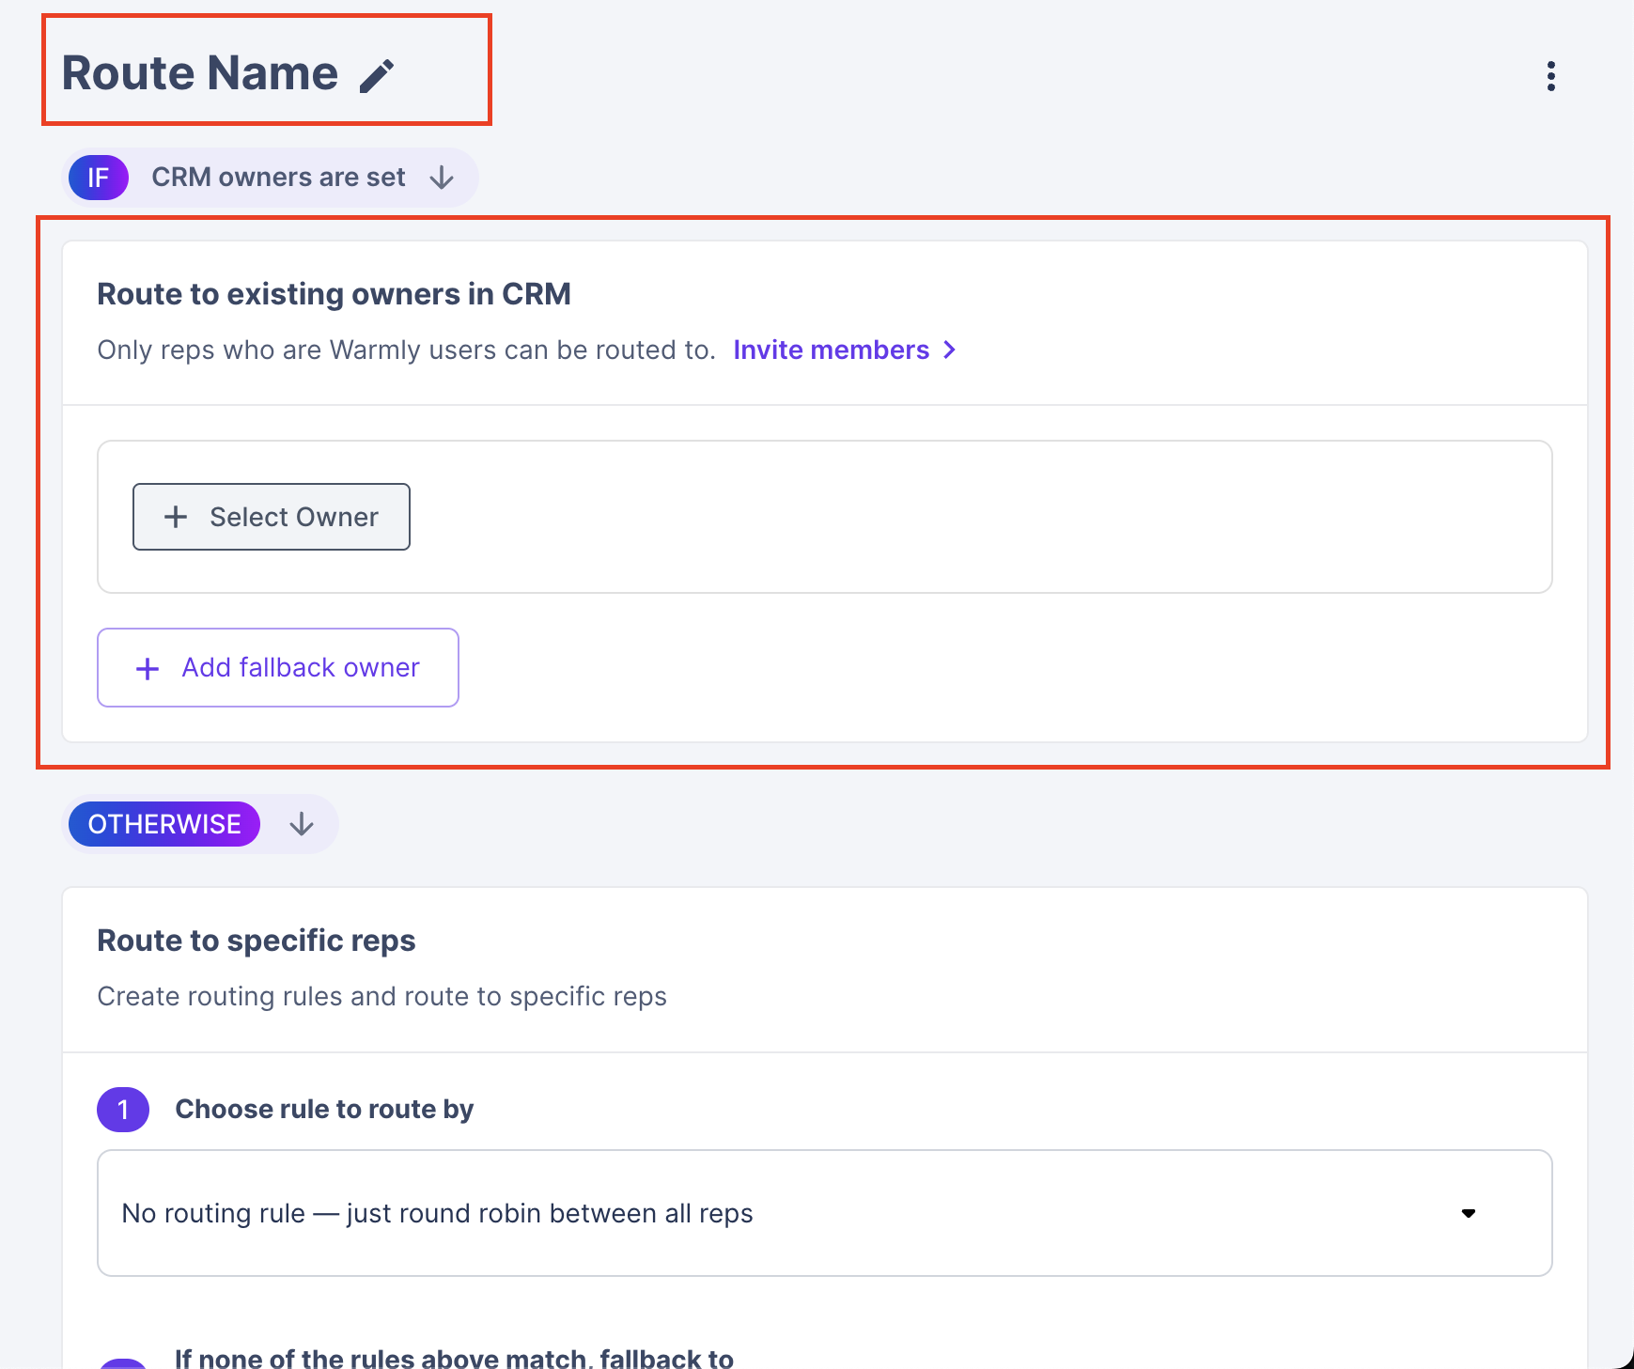The image size is (1634, 1369).
Task: Click the plus icon in Select Owner
Action: [176, 517]
